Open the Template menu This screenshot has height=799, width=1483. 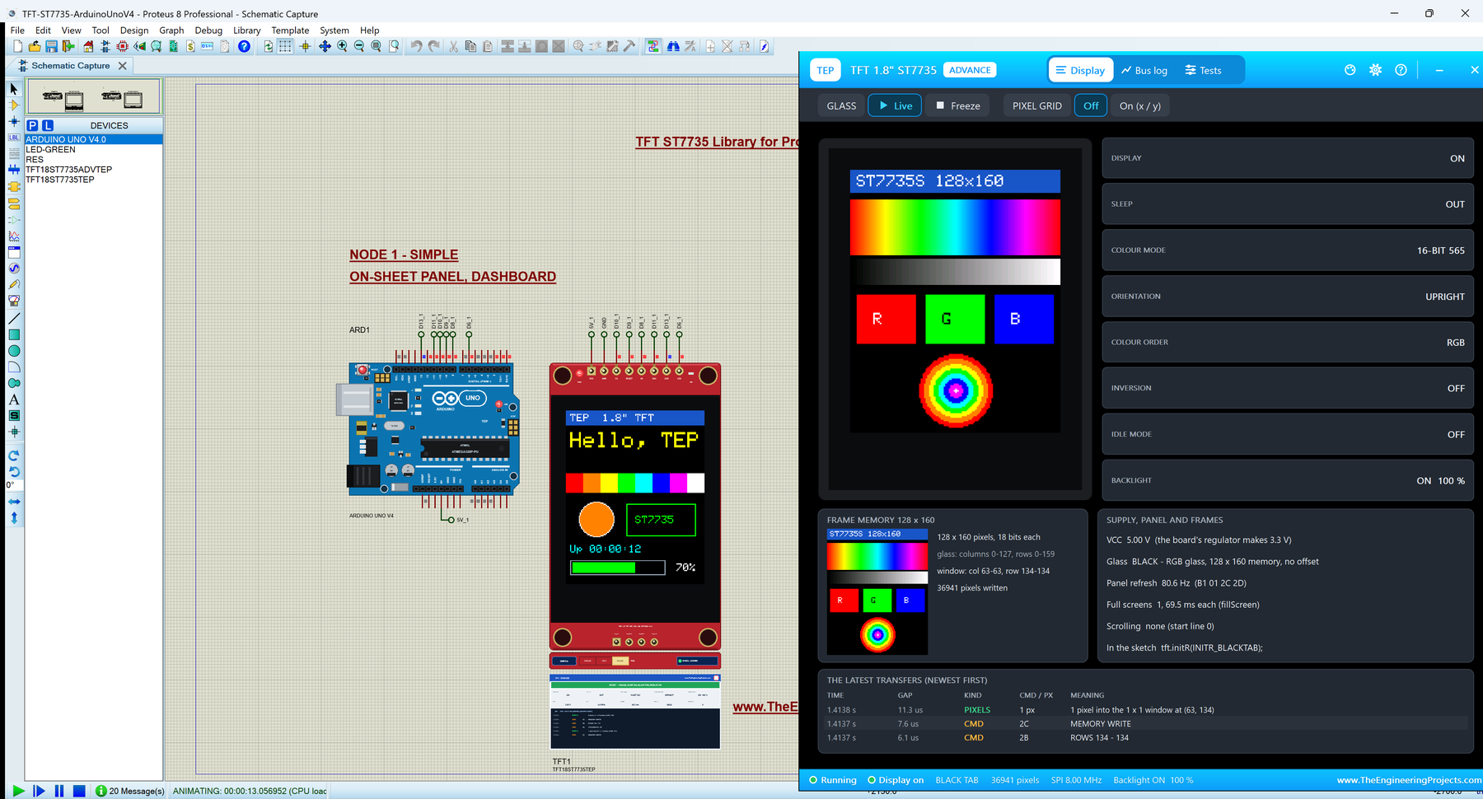point(290,30)
